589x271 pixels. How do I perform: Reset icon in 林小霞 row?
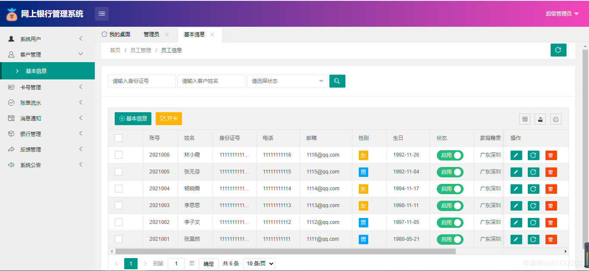[x=533, y=155]
